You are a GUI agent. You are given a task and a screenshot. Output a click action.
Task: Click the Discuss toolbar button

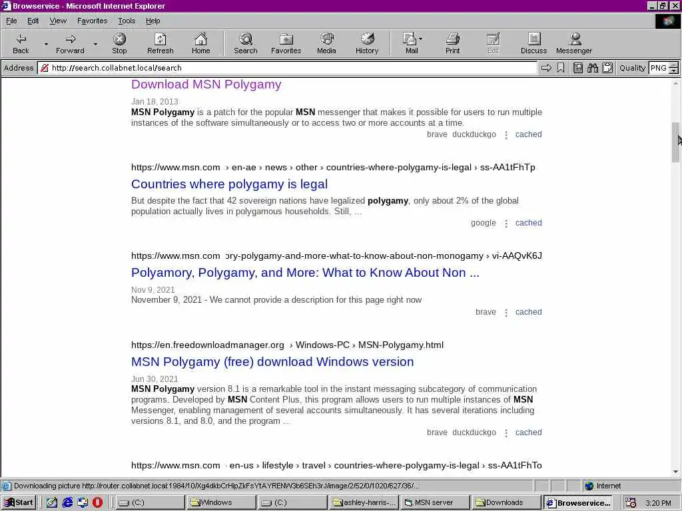[x=533, y=43]
